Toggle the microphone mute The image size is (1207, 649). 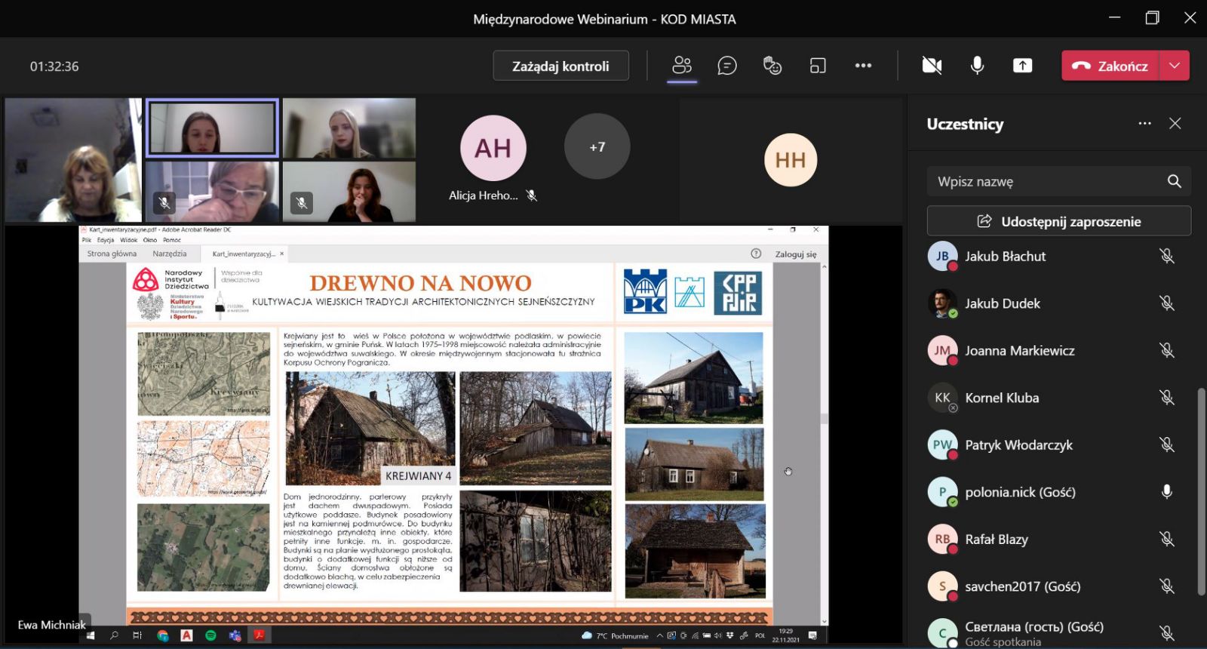click(977, 66)
